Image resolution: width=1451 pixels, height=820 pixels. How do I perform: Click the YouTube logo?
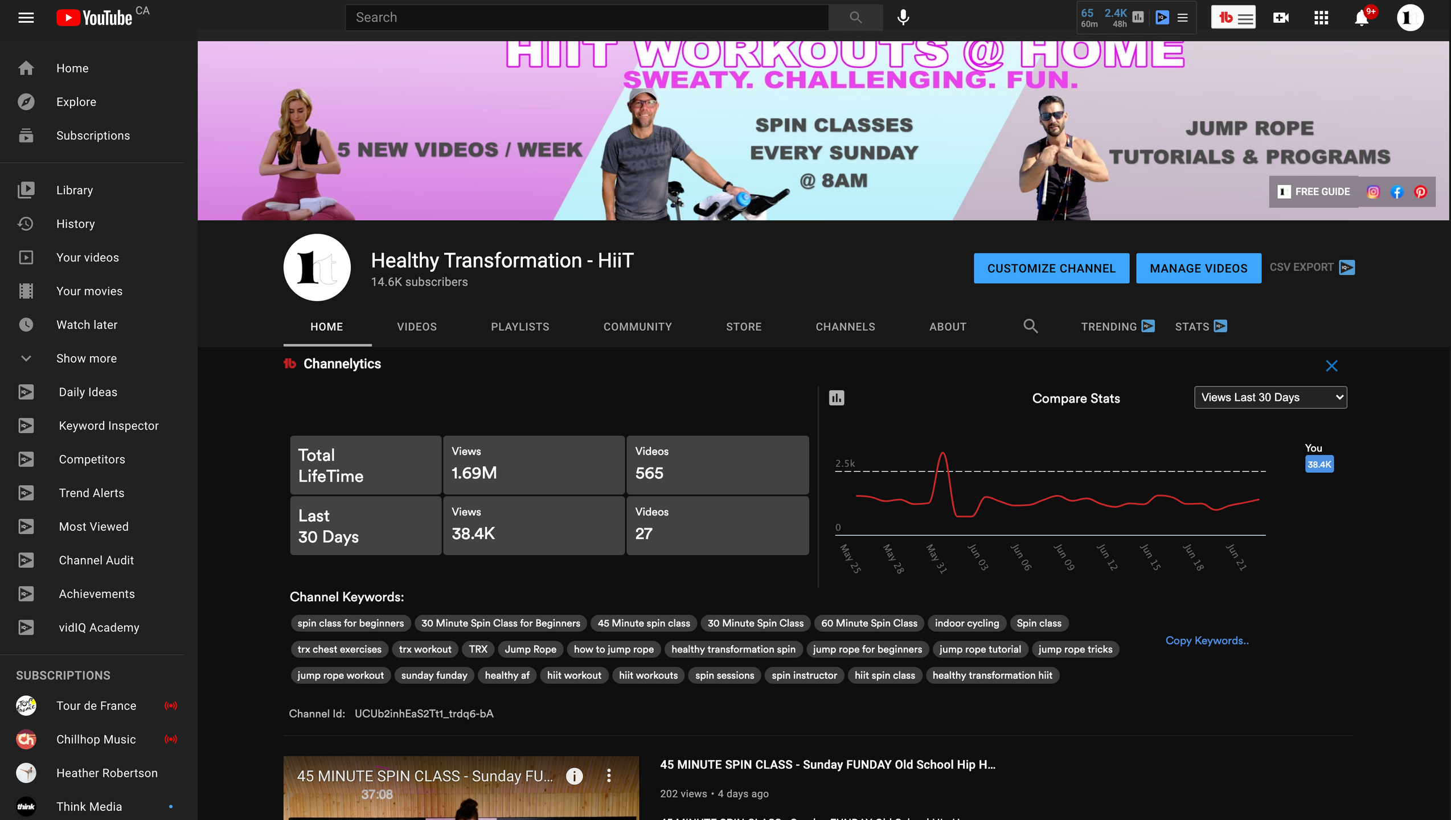[95, 18]
